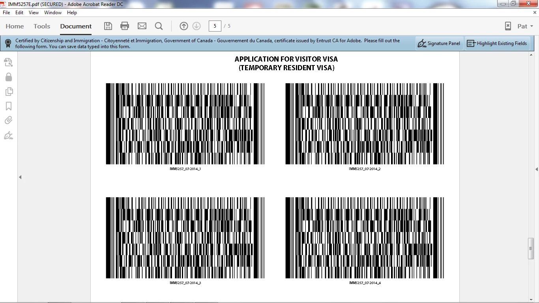539x303 pixels.
Task: Click the close menu-bar X button
Action: click(x=535, y=13)
